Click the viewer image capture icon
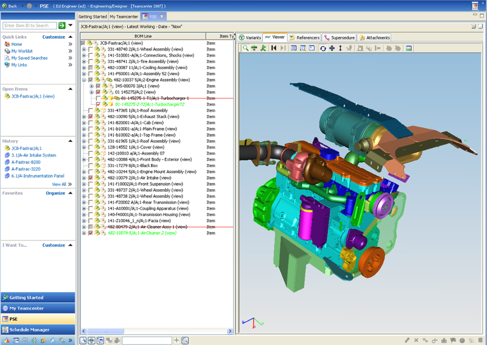This screenshot has width=487, height=345. 409,48
